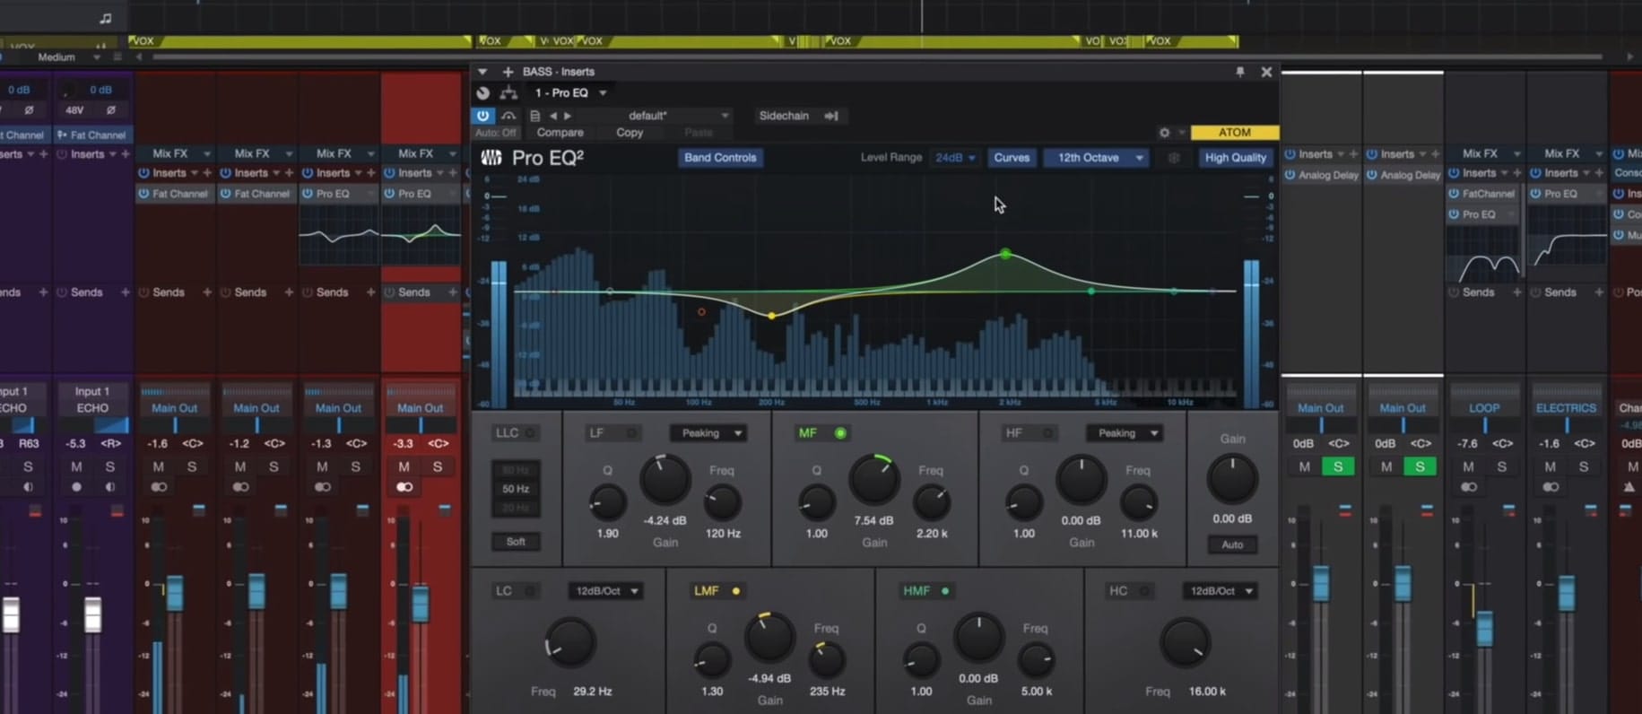Open LF band Peaking filter type dropdown
The image size is (1642, 714).
pyautogui.click(x=708, y=433)
